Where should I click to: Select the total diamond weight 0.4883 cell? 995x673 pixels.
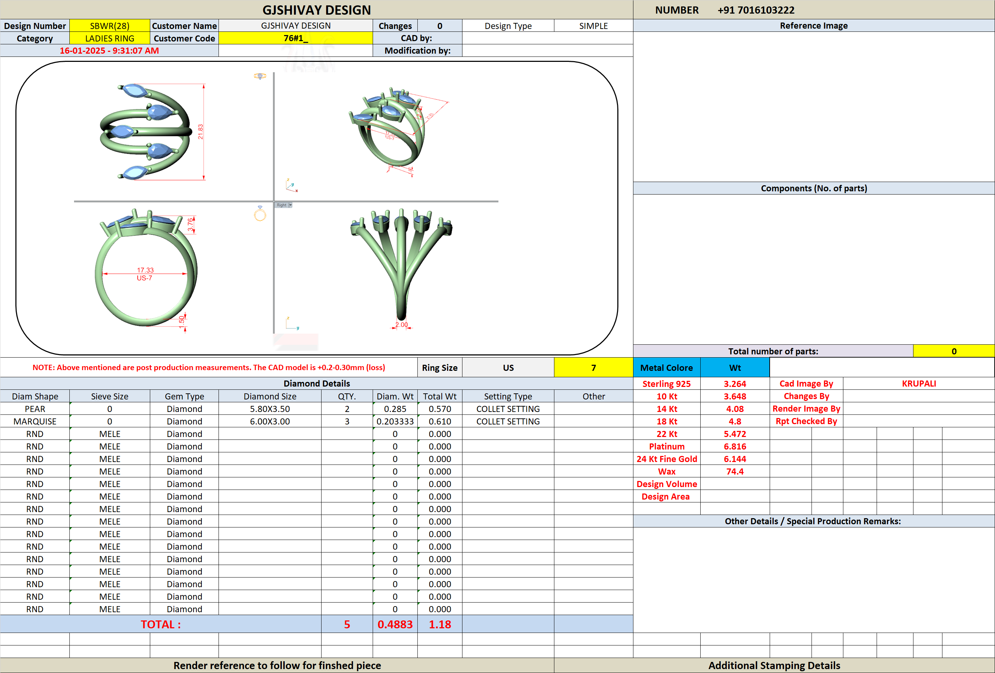(x=395, y=624)
